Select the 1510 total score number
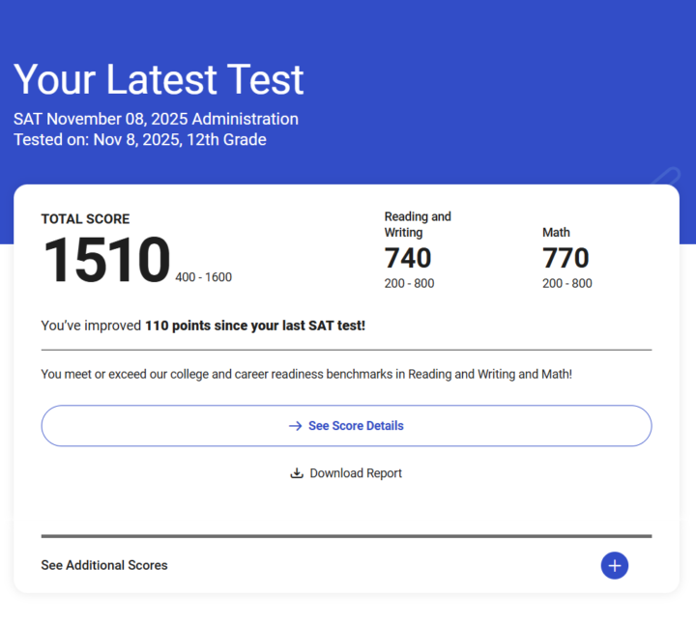696x624 pixels. [106, 260]
